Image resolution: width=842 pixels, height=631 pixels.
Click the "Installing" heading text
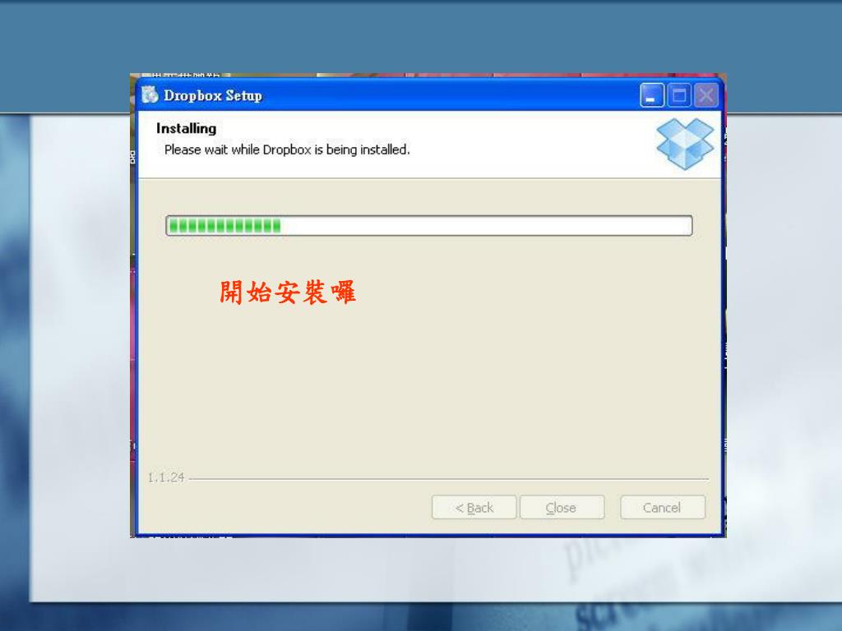coord(187,129)
